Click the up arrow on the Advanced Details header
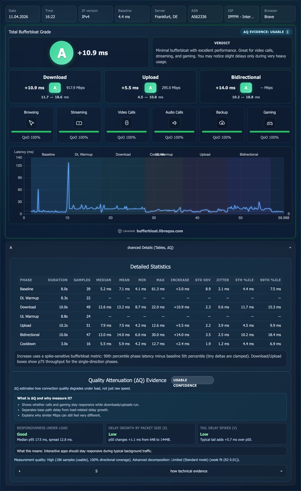 [290, 248]
